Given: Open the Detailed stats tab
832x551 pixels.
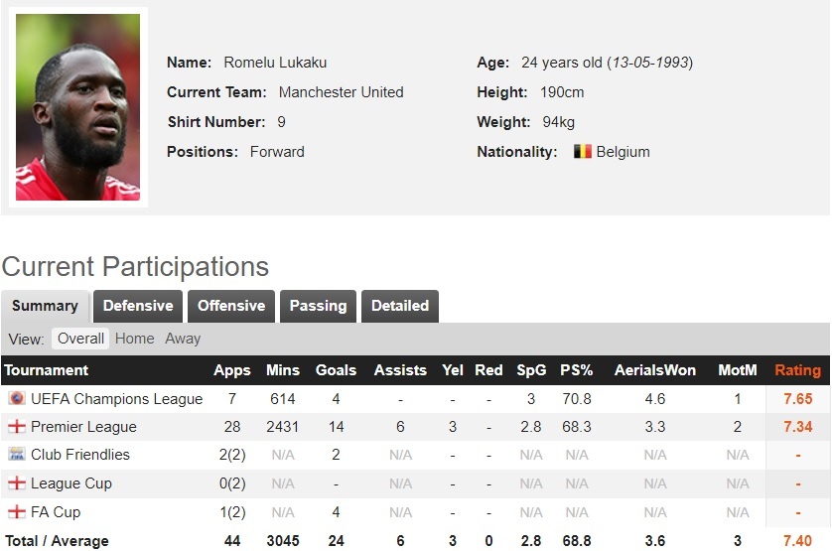Looking at the screenshot, I should (x=400, y=306).
